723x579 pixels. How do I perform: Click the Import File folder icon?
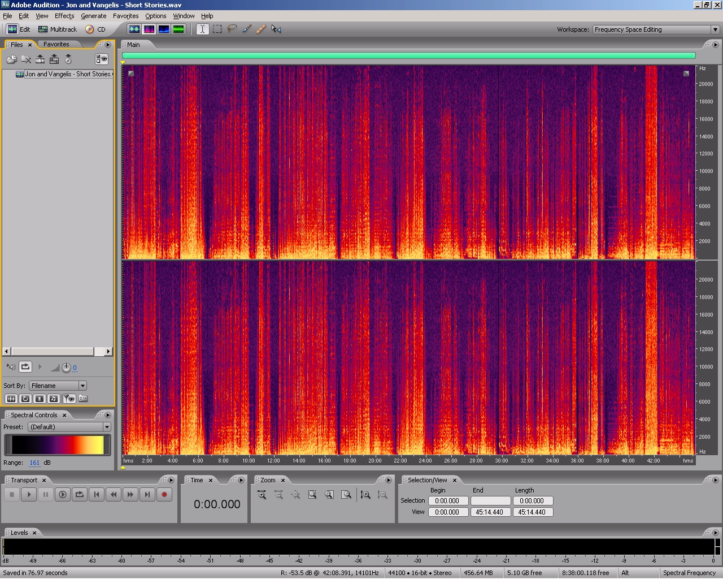click(11, 59)
